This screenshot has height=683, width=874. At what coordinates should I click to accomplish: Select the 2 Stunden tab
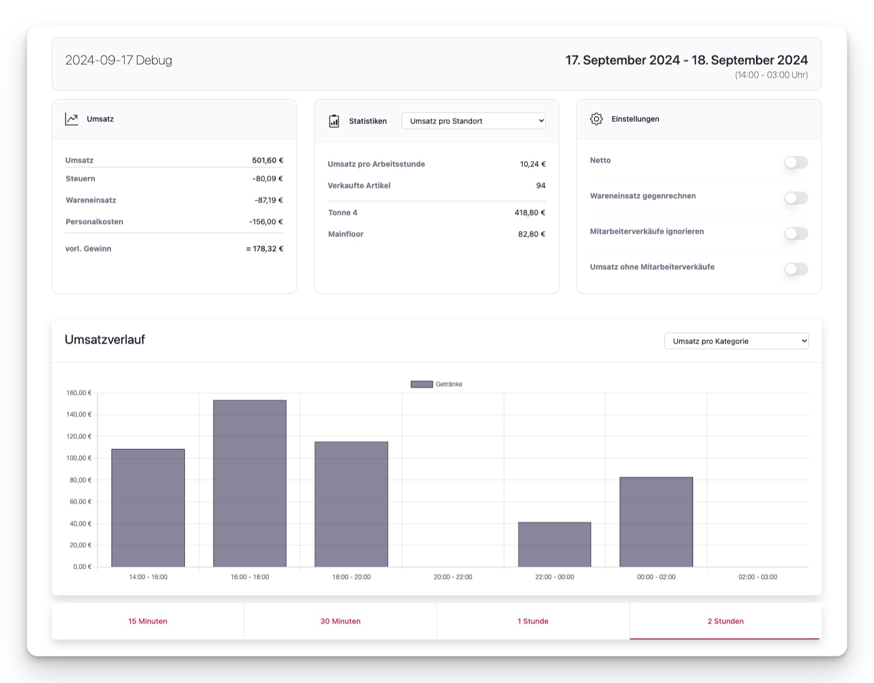[725, 621]
